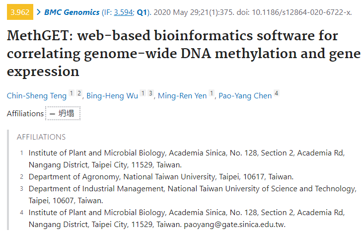Open author Bing-Heng Wu link
The width and height of the screenshot is (364, 232).
(112, 96)
